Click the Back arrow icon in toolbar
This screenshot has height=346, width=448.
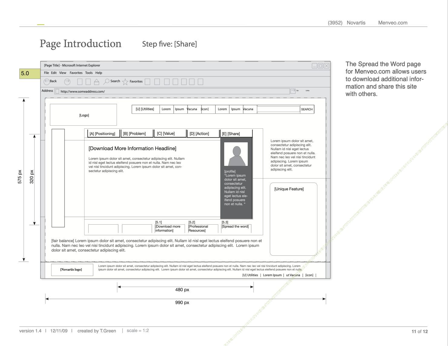[x=47, y=81]
